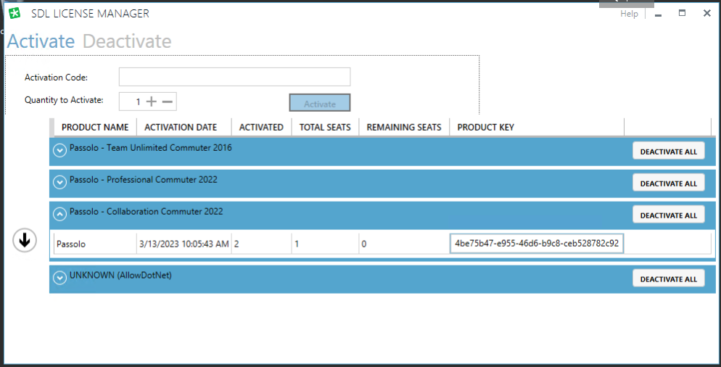Viewport: 721px width, 367px height.
Task: Select the activation date 3/13/2023 10:05:43 AM cell
Action: pos(184,244)
